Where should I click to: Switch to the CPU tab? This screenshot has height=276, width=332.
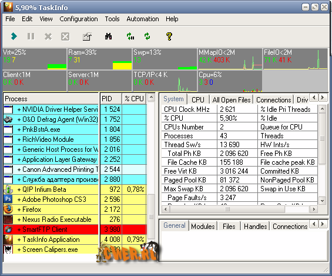point(198,99)
